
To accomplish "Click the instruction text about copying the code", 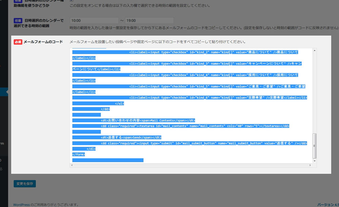I will 158,42.
